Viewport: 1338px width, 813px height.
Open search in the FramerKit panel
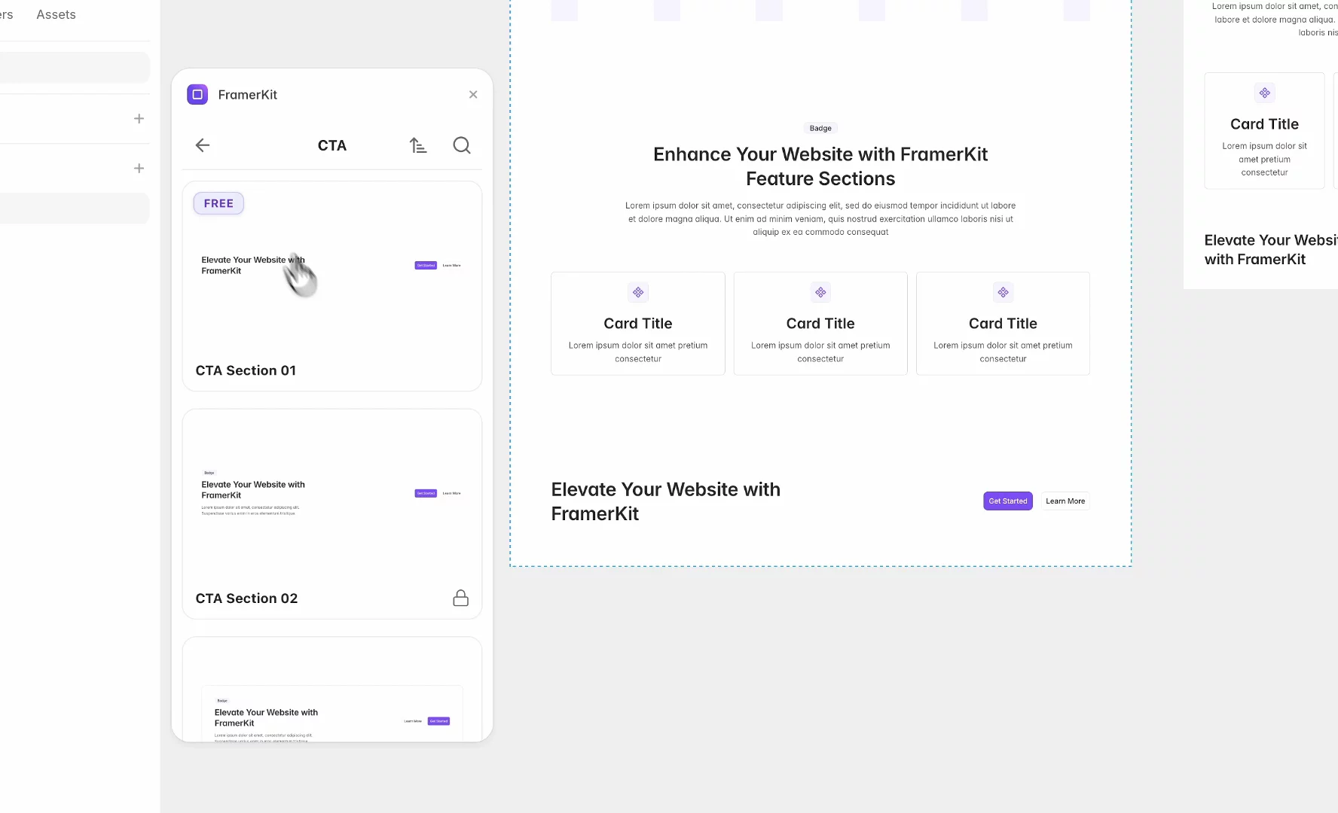(x=462, y=145)
